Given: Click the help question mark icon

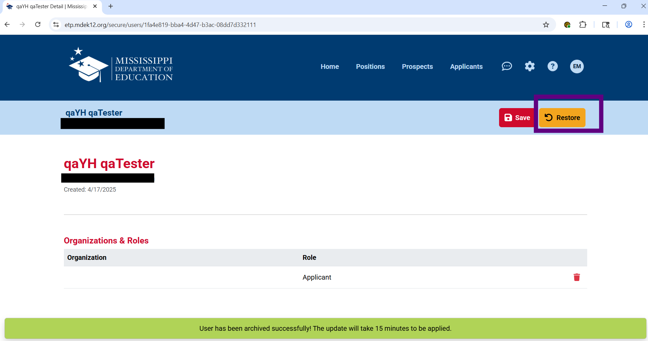Looking at the screenshot, I should (x=552, y=66).
